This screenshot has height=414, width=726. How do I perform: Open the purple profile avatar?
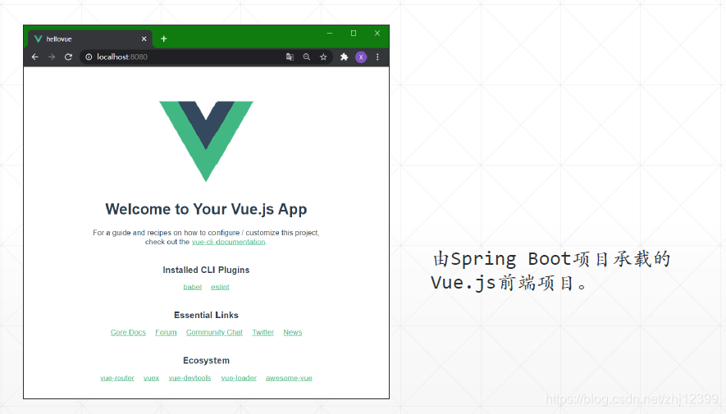(361, 57)
